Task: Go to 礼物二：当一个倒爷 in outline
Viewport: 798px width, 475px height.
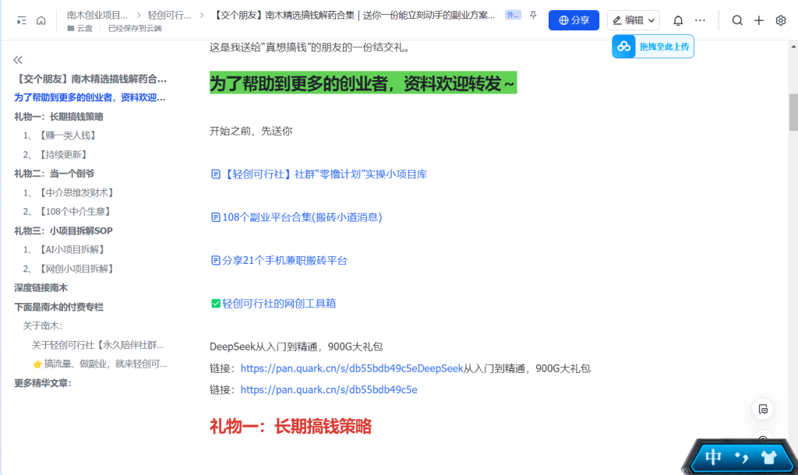Action: [x=54, y=174]
